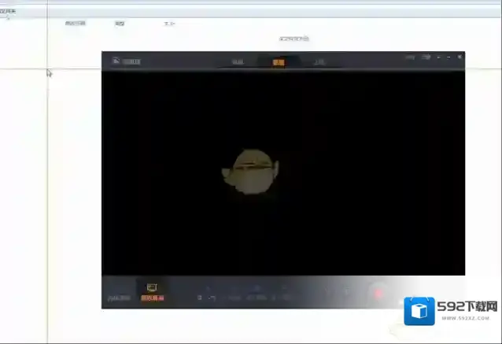The image size is (502, 344).
Task: Open the tab right of the orange tab
Action: coord(319,61)
